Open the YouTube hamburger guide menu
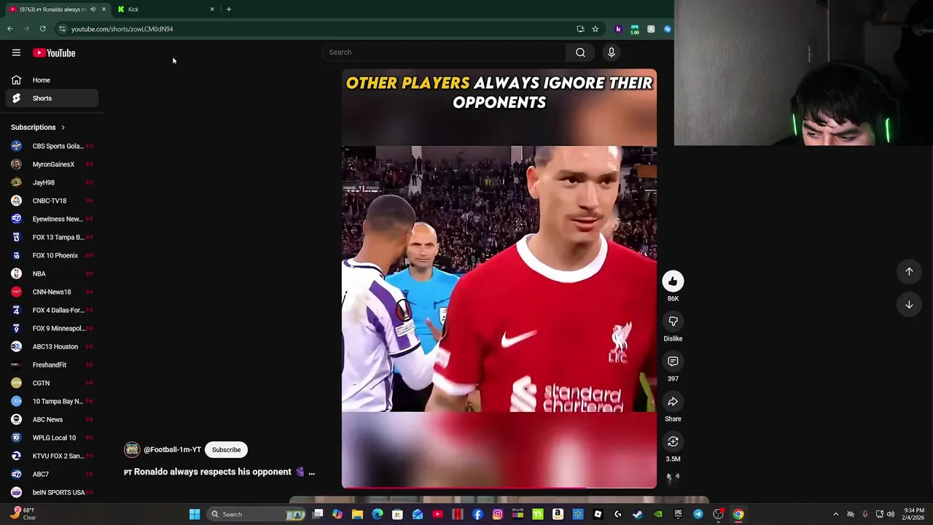The image size is (933, 525). click(x=16, y=52)
